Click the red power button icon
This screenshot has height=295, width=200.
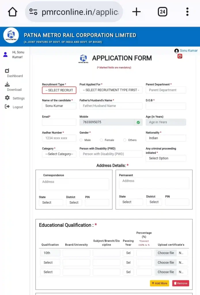point(180,56)
